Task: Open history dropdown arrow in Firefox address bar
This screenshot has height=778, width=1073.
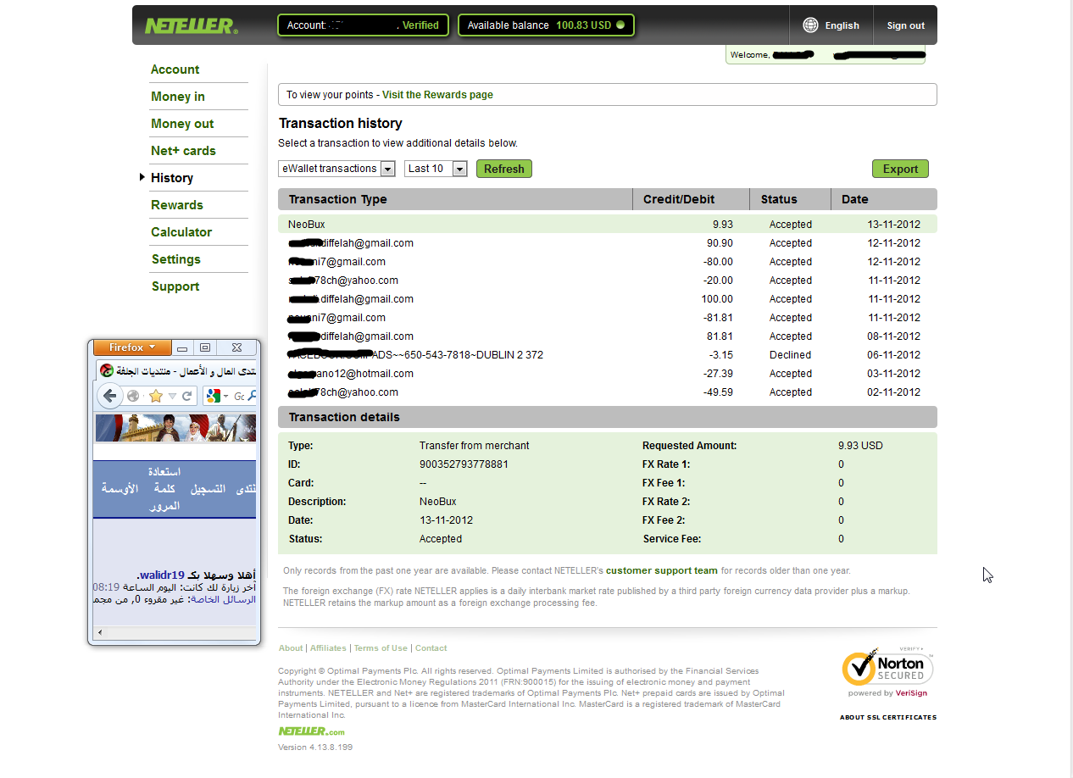Action: pos(173,396)
